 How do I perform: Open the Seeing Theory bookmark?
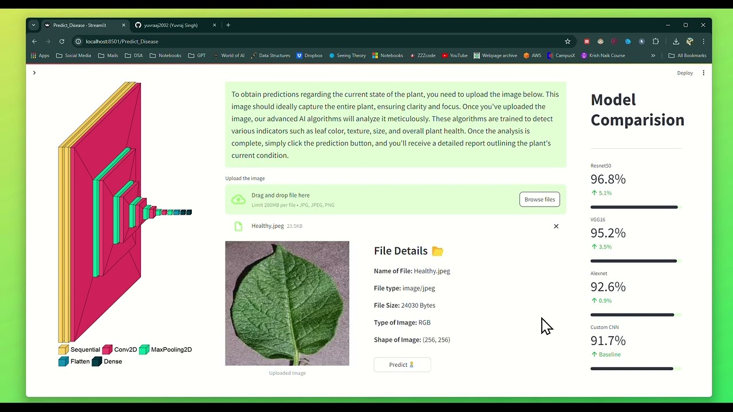point(347,56)
